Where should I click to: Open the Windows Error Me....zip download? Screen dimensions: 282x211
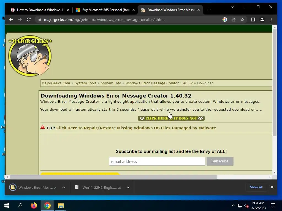(37, 187)
